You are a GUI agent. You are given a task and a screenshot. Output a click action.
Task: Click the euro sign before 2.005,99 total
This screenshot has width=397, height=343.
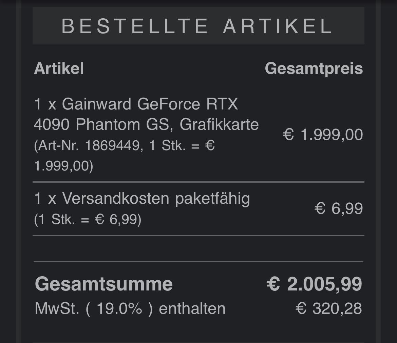(x=273, y=284)
